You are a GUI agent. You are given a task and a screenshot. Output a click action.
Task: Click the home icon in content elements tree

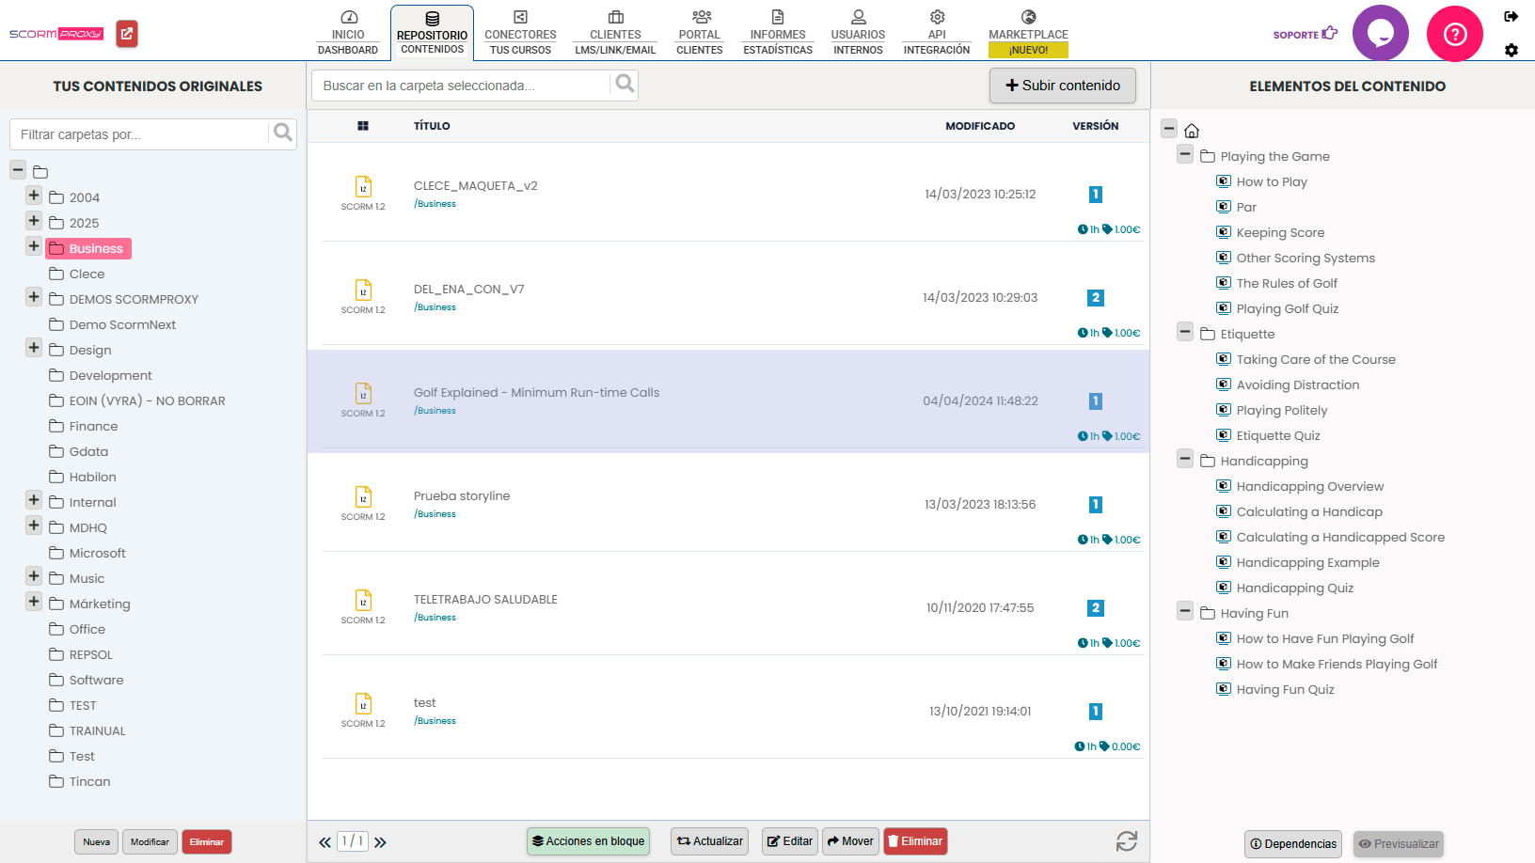(1192, 131)
